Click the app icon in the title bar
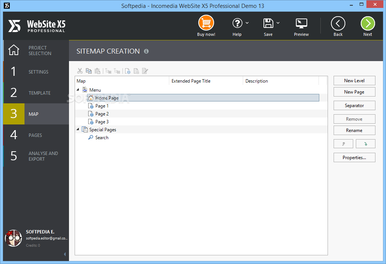 point(7,5)
